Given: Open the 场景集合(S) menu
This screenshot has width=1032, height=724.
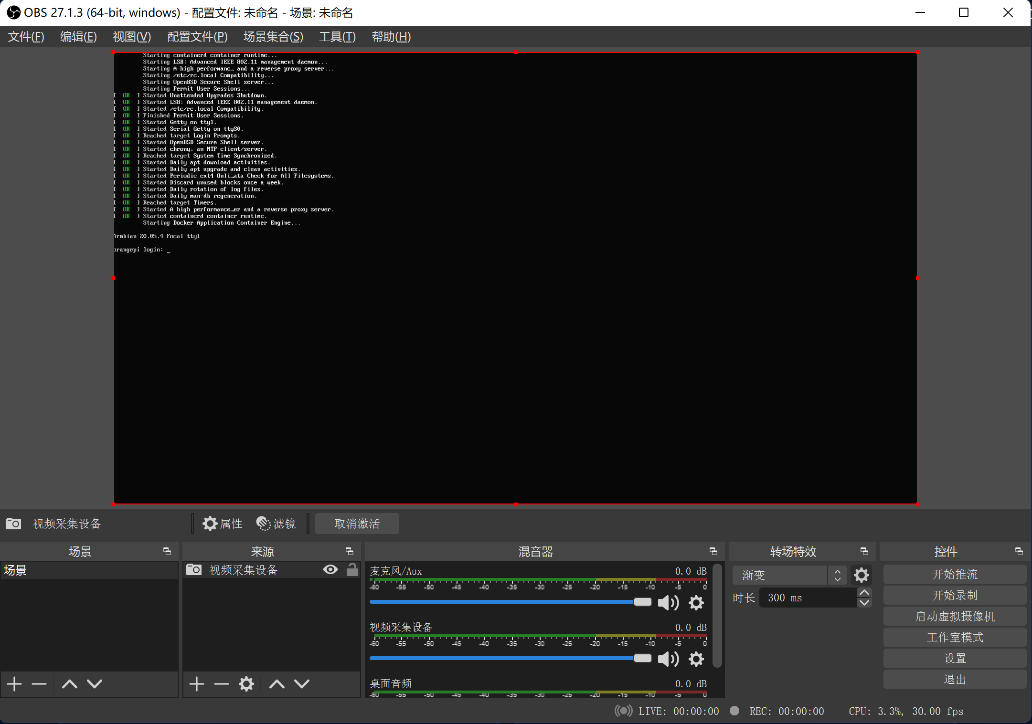Looking at the screenshot, I should tap(273, 37).
